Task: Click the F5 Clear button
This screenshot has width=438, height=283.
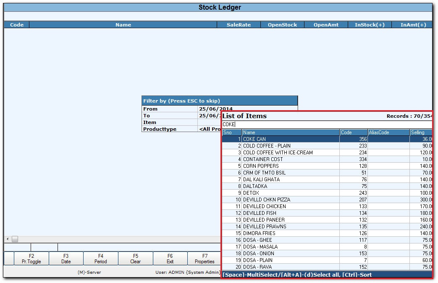Action: point(135,258)
